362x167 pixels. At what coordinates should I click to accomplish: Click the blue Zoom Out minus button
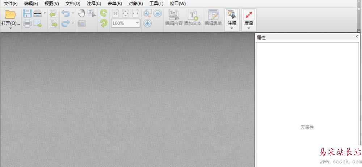click(157, 13)
